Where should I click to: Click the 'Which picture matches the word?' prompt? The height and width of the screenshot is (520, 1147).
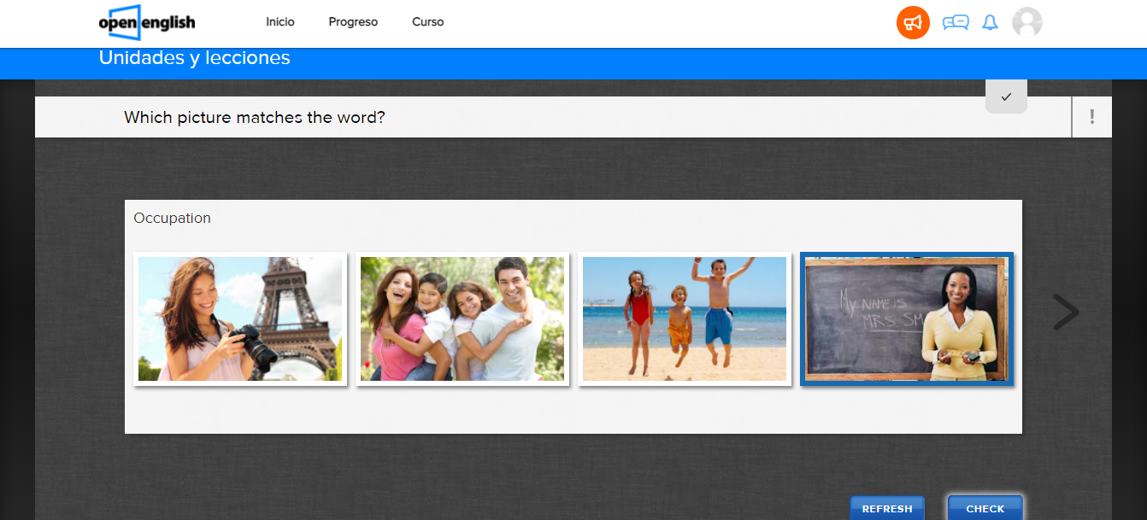click(x=255, y=117)
